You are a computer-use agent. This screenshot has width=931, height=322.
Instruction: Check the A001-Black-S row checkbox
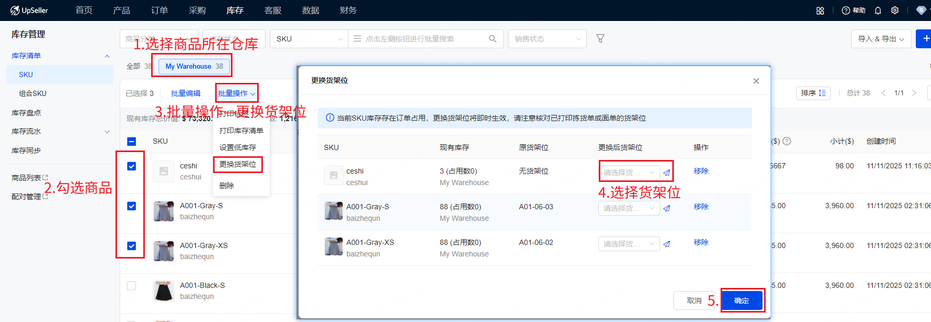click(132, 286)
